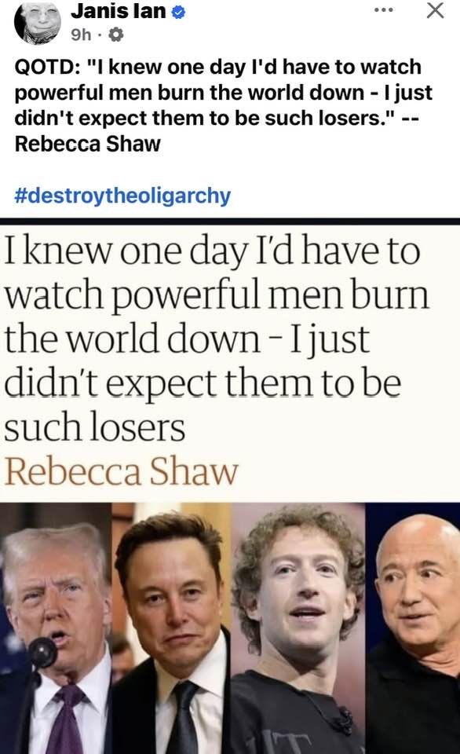Click photo of curly-haired man

[x=298, y=628]
